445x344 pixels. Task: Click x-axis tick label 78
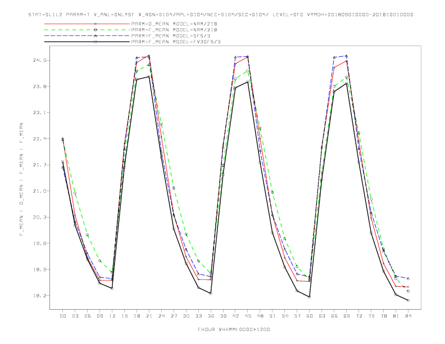pyautogui.click(x=383, y=316)
